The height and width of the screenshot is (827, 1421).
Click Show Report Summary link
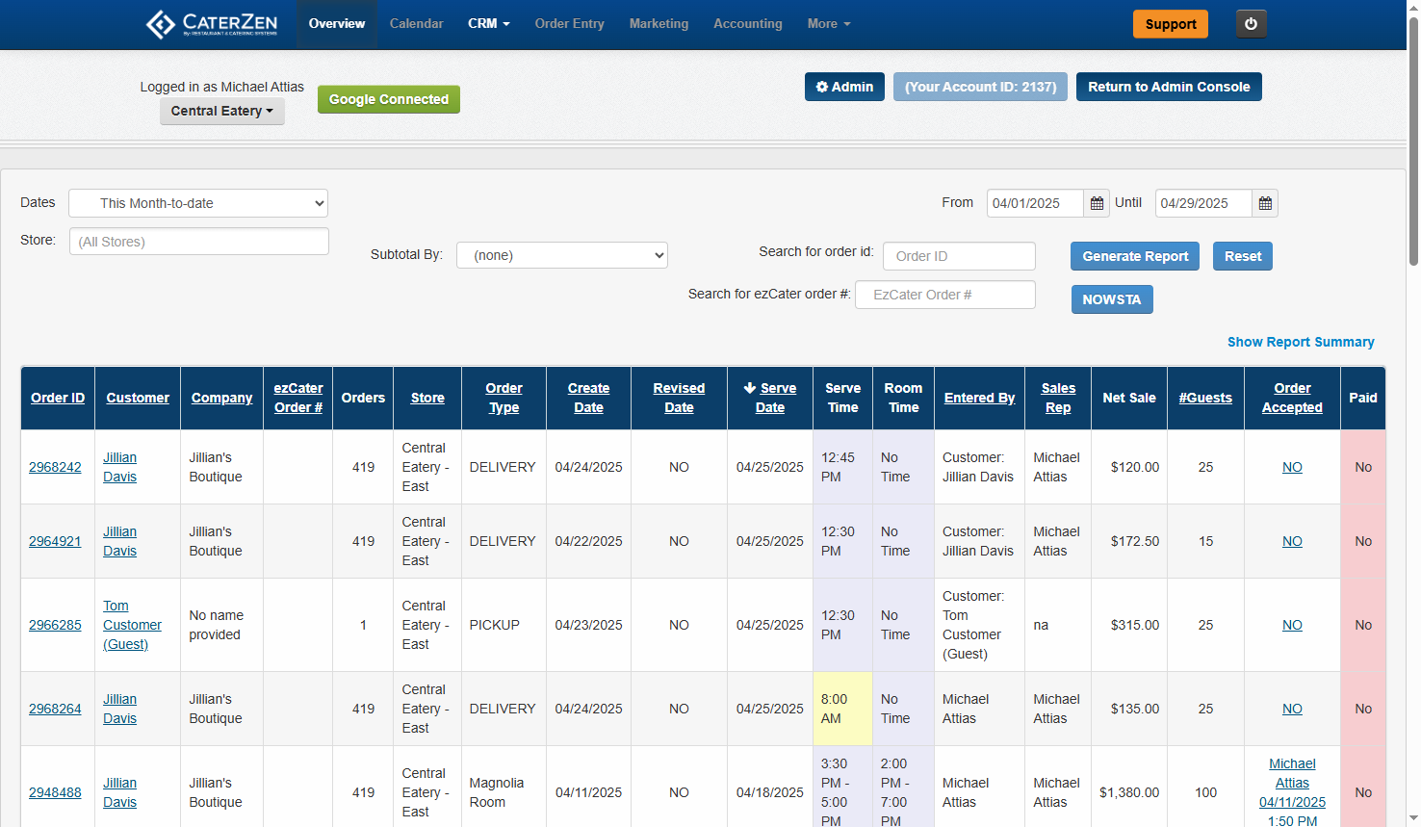(x=1300, y=342)
